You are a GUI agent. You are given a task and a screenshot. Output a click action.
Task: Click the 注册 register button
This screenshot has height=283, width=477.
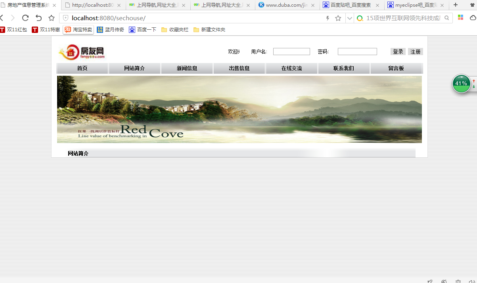(x=416, y=52)
